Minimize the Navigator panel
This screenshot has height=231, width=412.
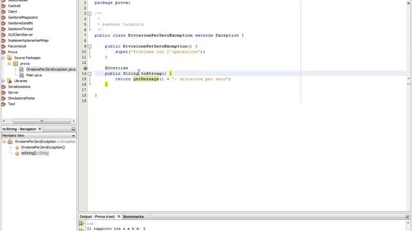73,129
